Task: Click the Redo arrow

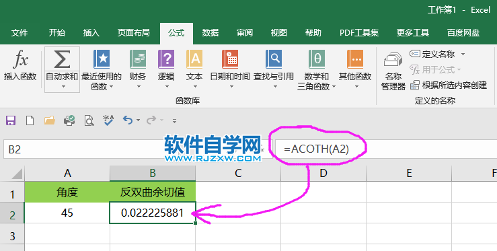Action: (x=151, y=120)
